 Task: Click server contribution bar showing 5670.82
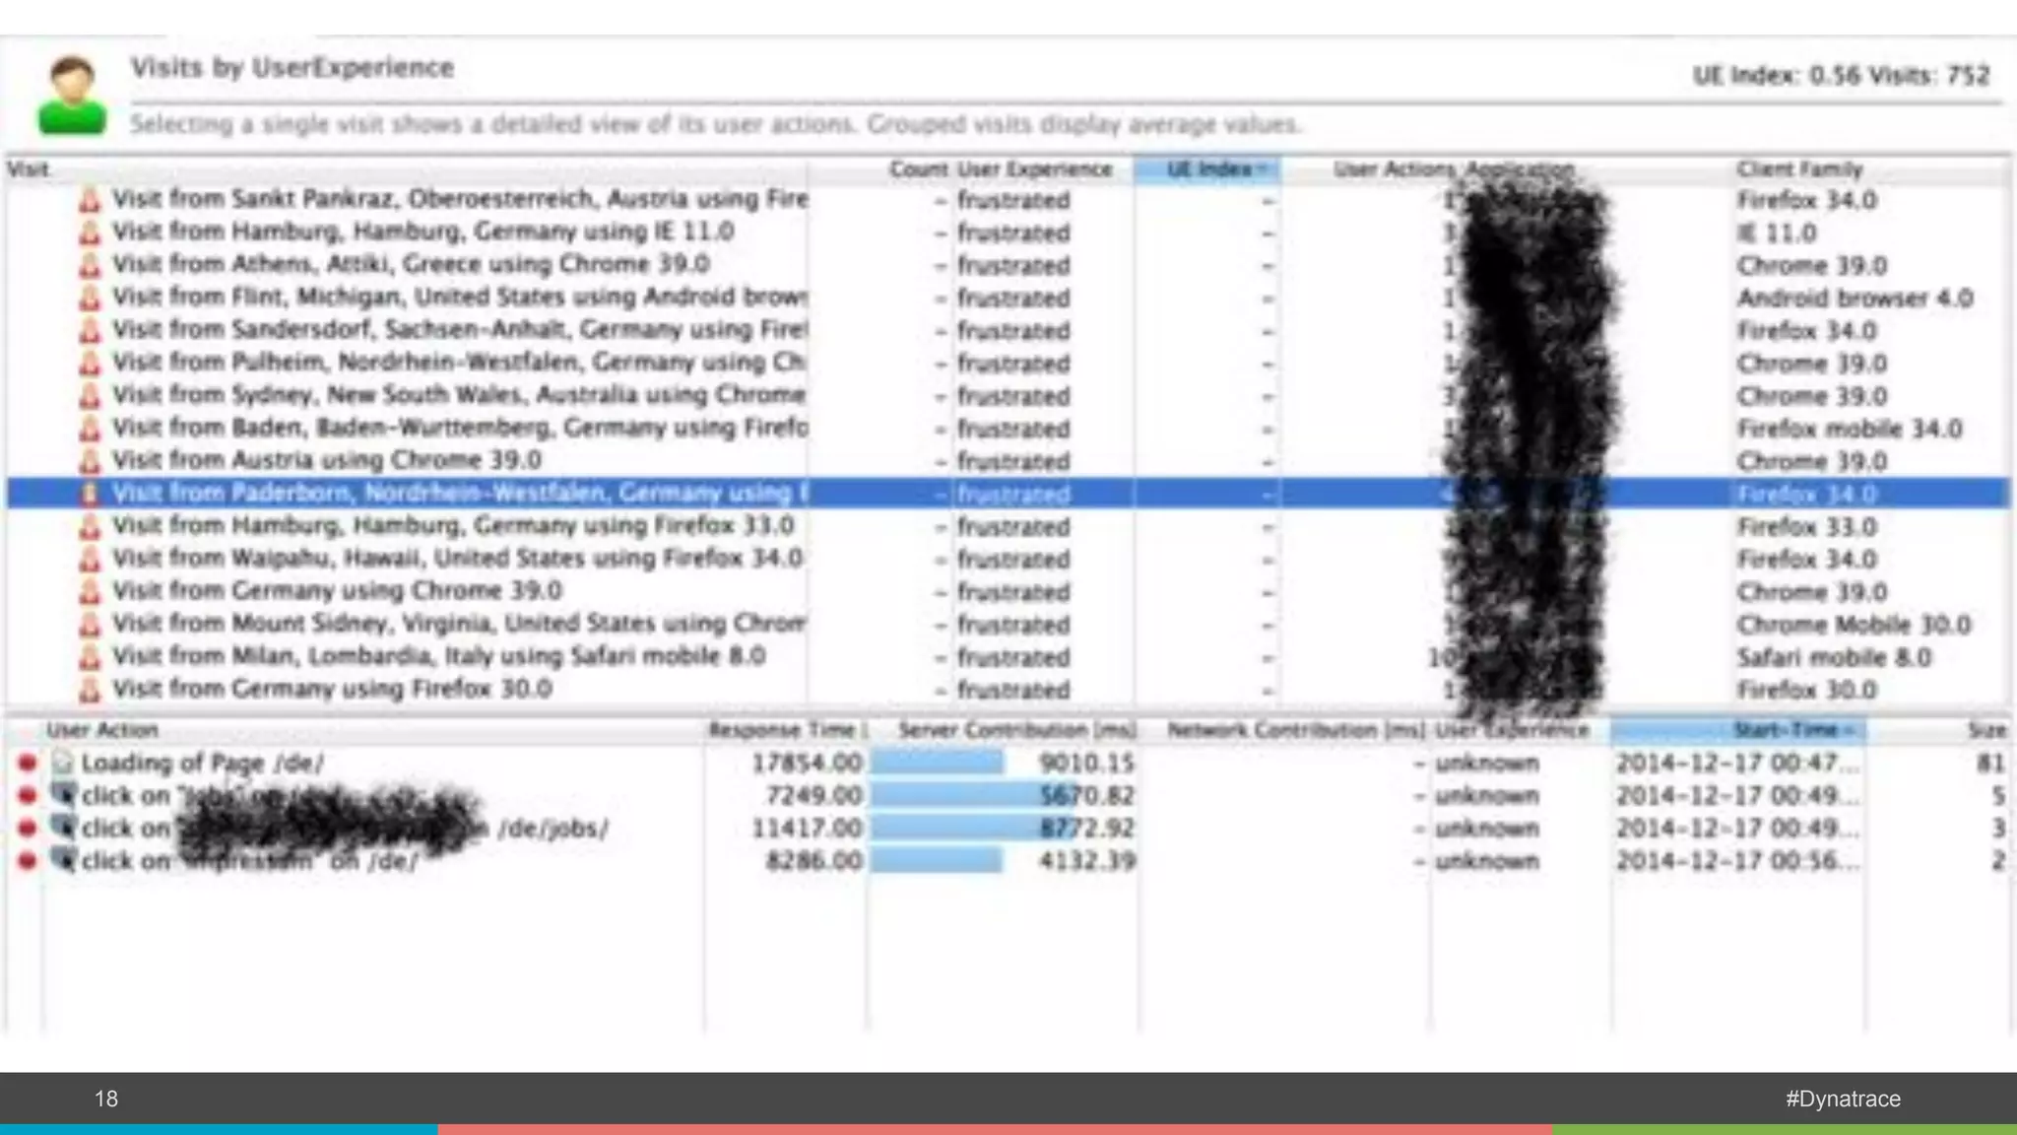pos(974,795)
